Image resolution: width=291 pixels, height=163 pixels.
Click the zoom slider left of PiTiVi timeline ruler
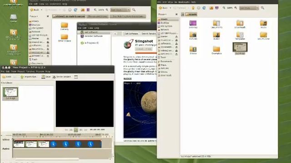[6, 135]
